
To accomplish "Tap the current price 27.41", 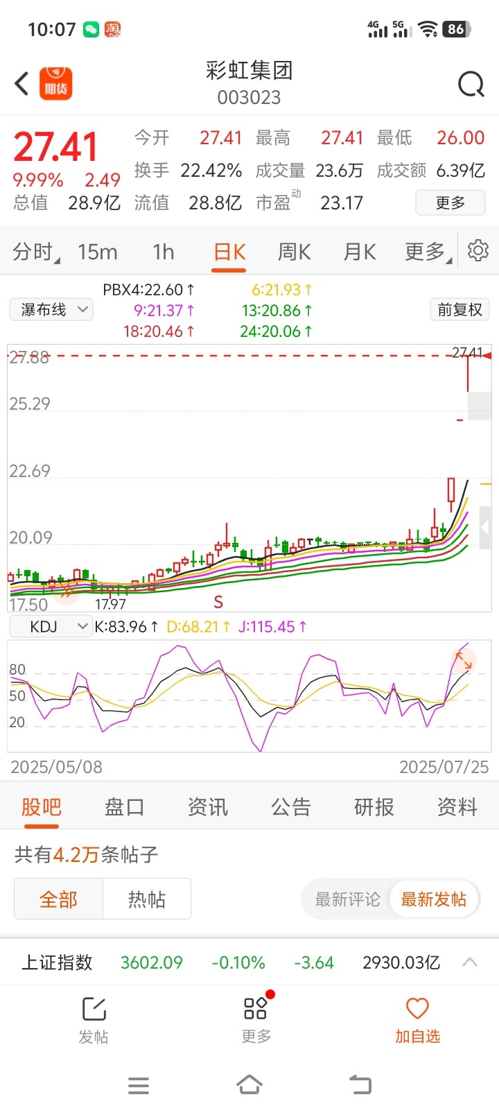I will click(x=56, y=147).
